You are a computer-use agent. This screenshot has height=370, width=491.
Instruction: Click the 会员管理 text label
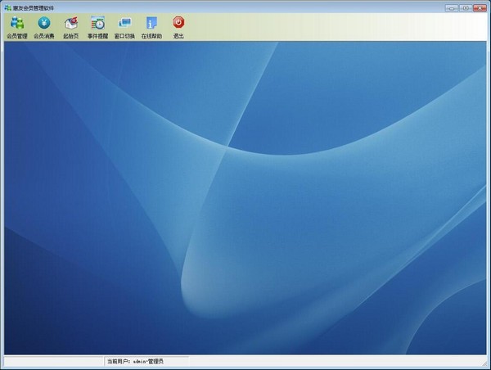click(x=16, y=36)
